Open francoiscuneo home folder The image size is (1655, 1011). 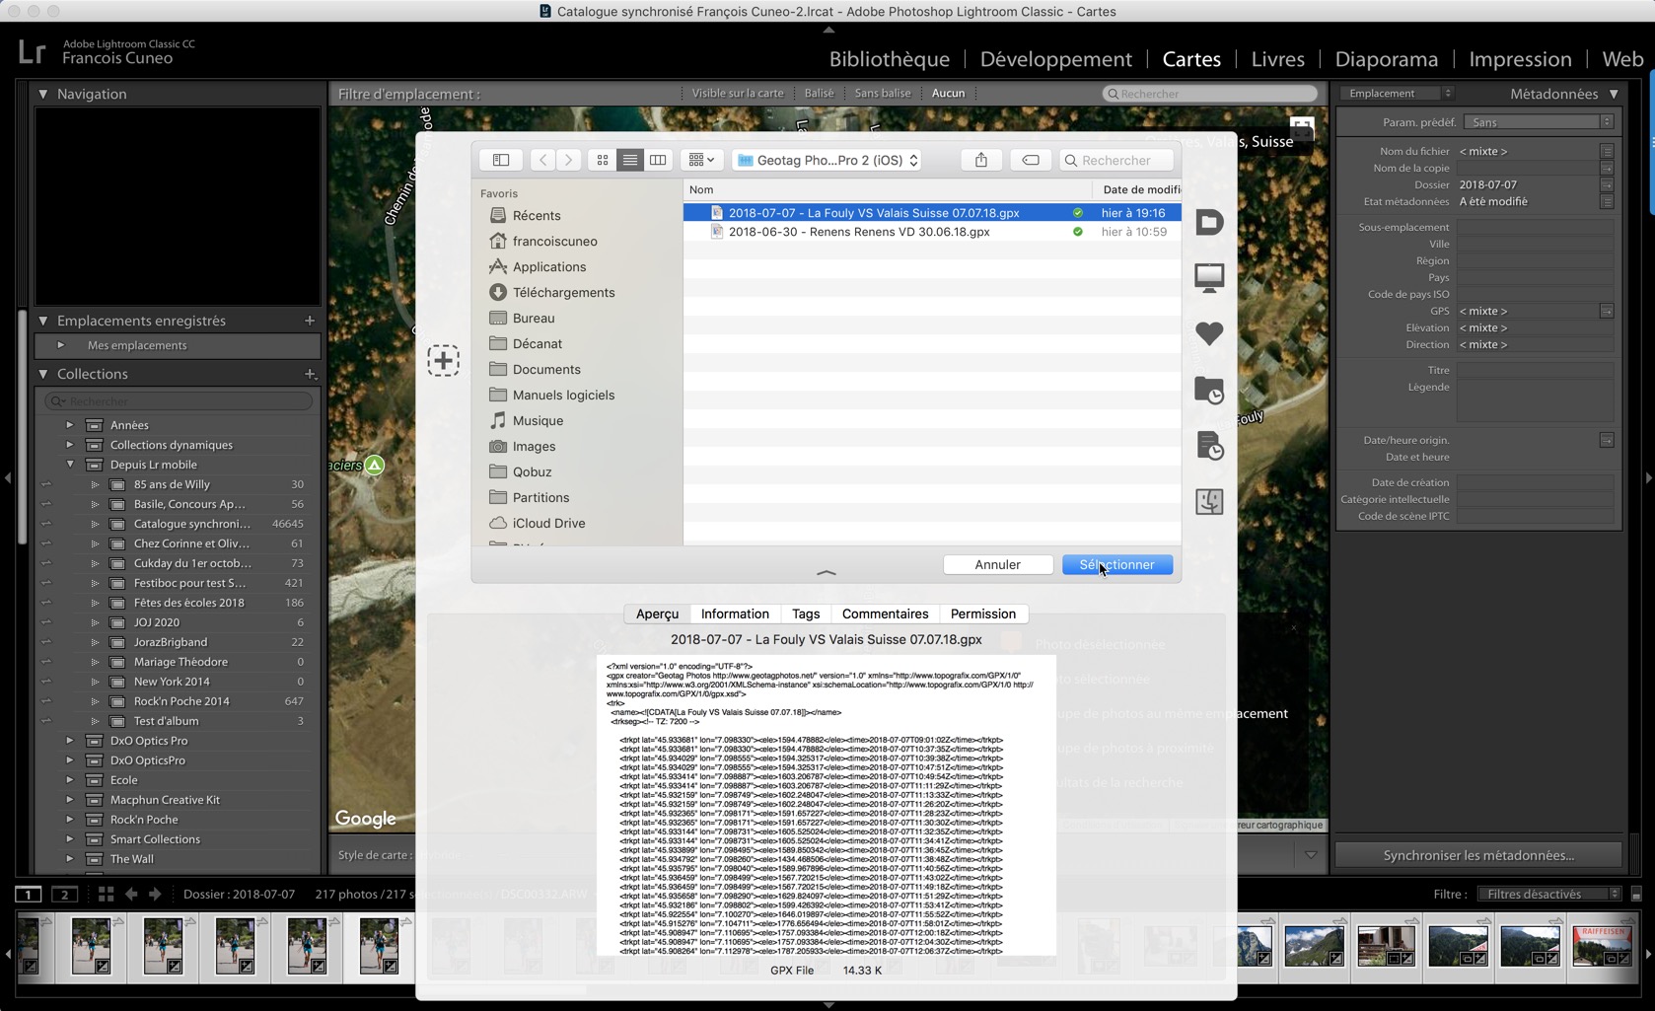point(554,241)
